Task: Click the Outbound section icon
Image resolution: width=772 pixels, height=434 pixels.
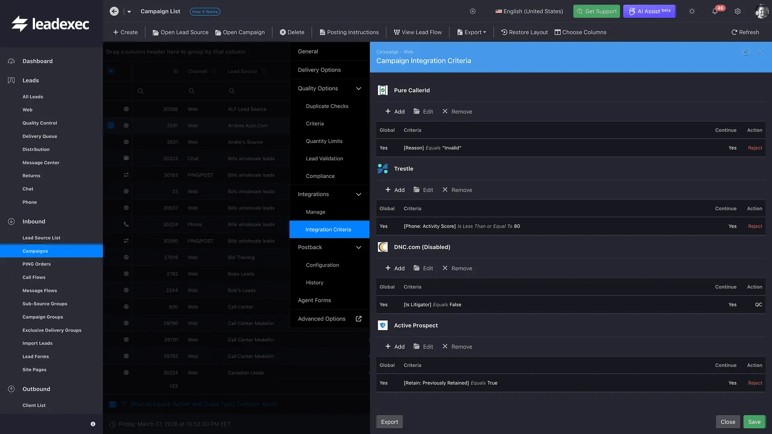Action: pos(11,389)
